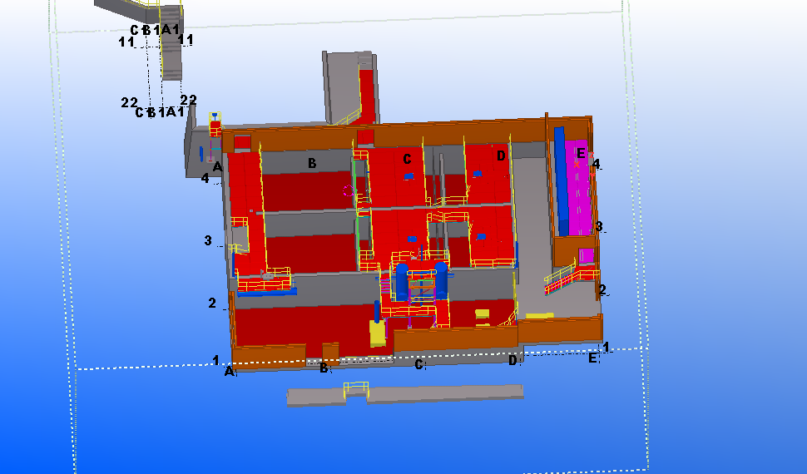Select the flat yellow plate on gray floor
The image size is (807, 474).
coord(539,315)
